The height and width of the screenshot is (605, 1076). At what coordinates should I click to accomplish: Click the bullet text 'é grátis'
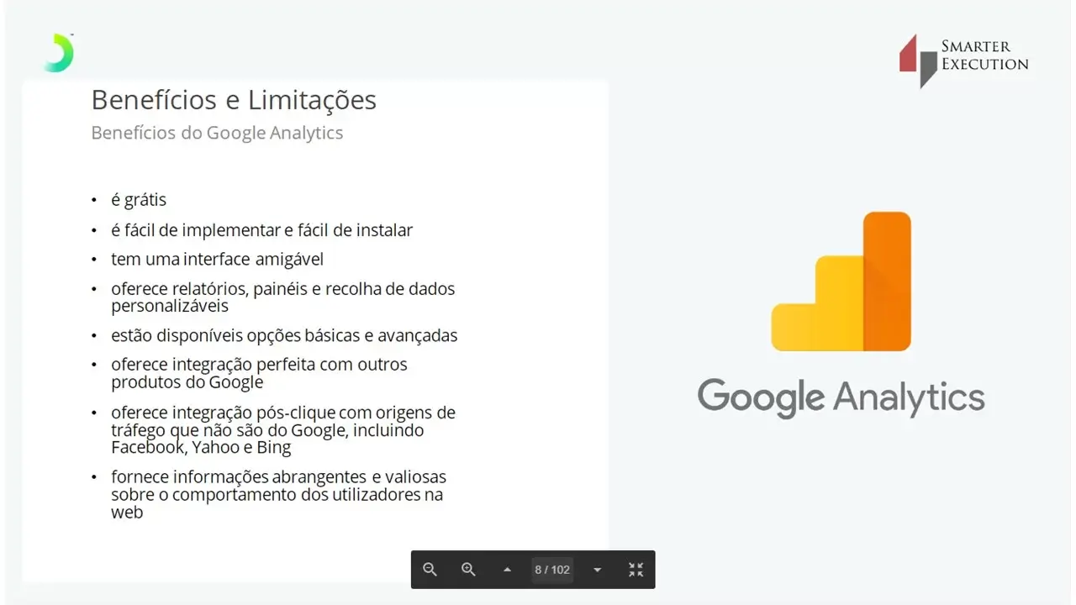[139, 200]
